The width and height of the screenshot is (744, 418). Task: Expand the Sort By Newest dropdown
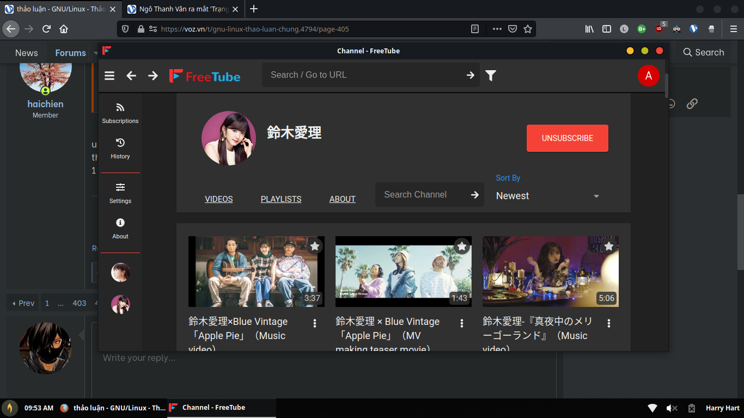click(x=548, y=196)
